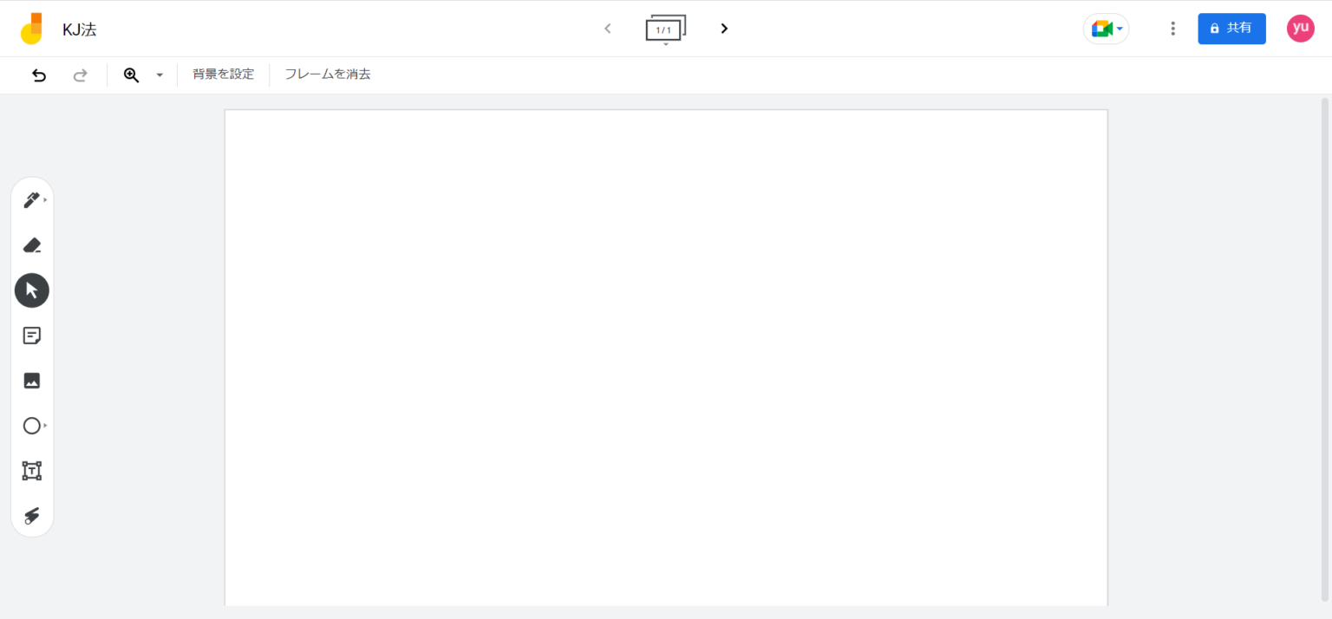Open the frame bar via the 1/1 thumbnail
The image size is (1332, 619).
coord(665,28)
